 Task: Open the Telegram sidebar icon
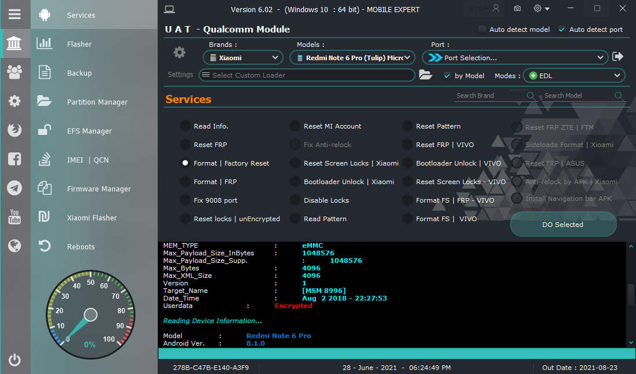coord(14,188)
